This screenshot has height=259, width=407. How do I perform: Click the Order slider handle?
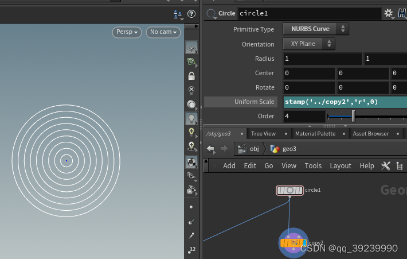click(353, 116)
